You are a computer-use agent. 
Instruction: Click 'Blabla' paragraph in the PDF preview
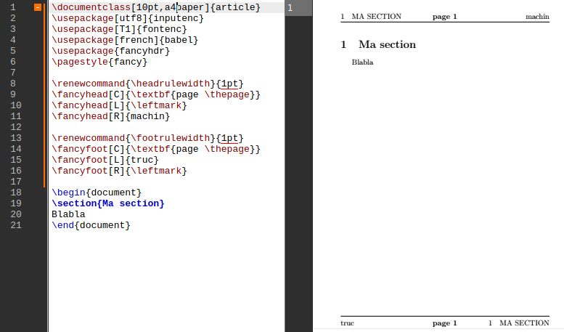[362, 62]
